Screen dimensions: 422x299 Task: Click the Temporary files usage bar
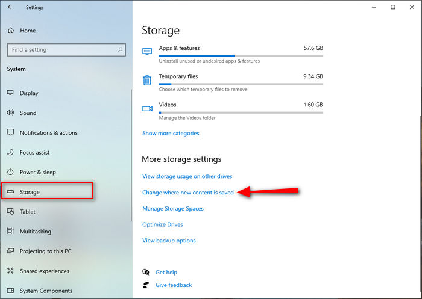point(241,84)
